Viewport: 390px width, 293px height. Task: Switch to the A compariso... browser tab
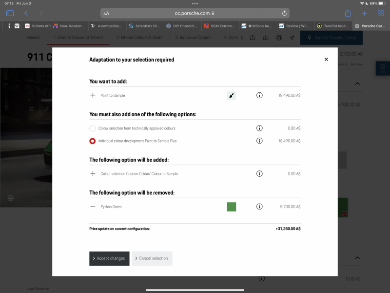coord(107,26)
